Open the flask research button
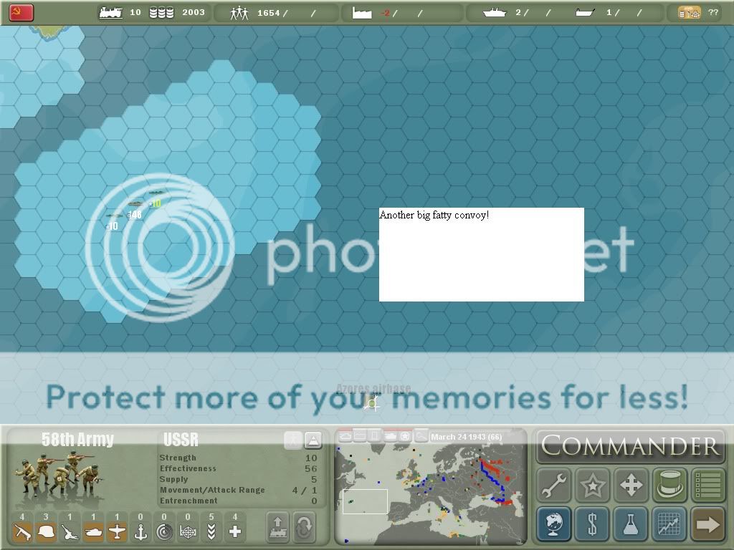The image size is (734, 550). 631,524
